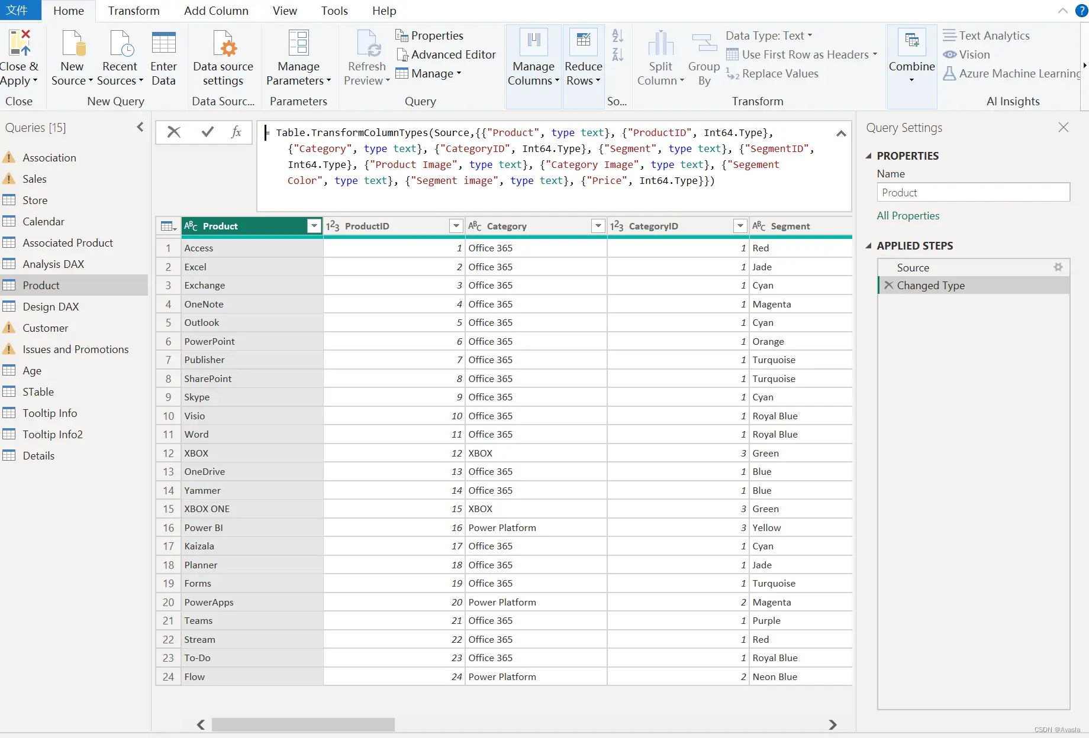Screen dimensions: 1089x738
Task: Sort descending Z to A
Action: [x=617, y=54]
